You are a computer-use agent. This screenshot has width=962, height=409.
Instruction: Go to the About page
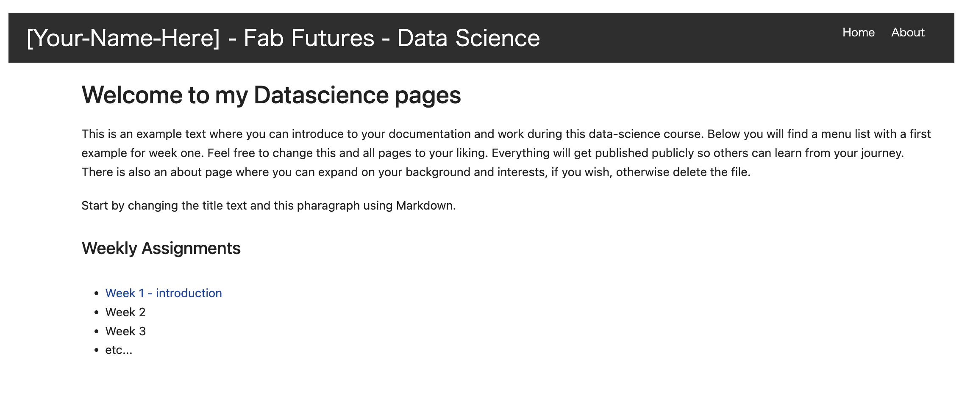(907, 33)
